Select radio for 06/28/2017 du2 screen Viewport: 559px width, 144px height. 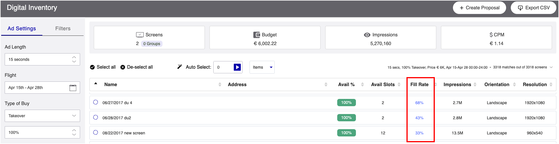[96, 117]
